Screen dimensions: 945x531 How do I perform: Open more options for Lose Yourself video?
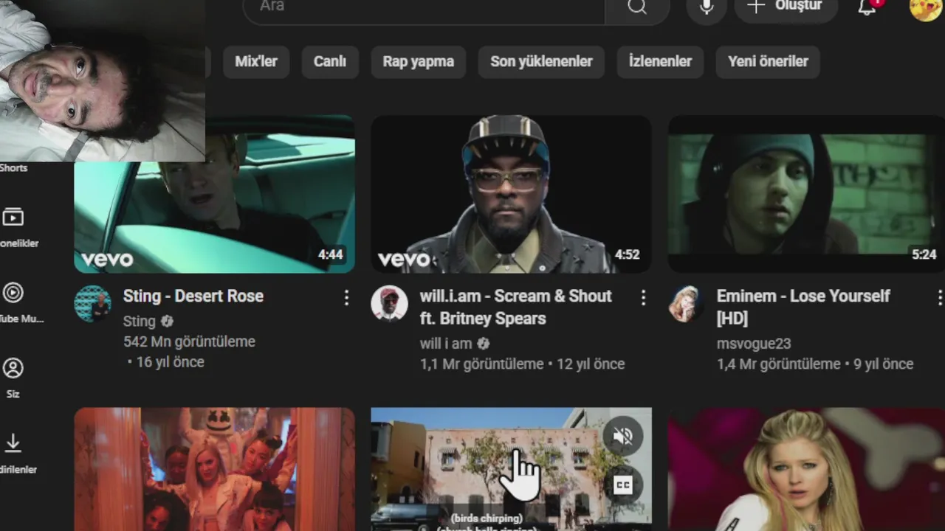[x=939, y=297]
